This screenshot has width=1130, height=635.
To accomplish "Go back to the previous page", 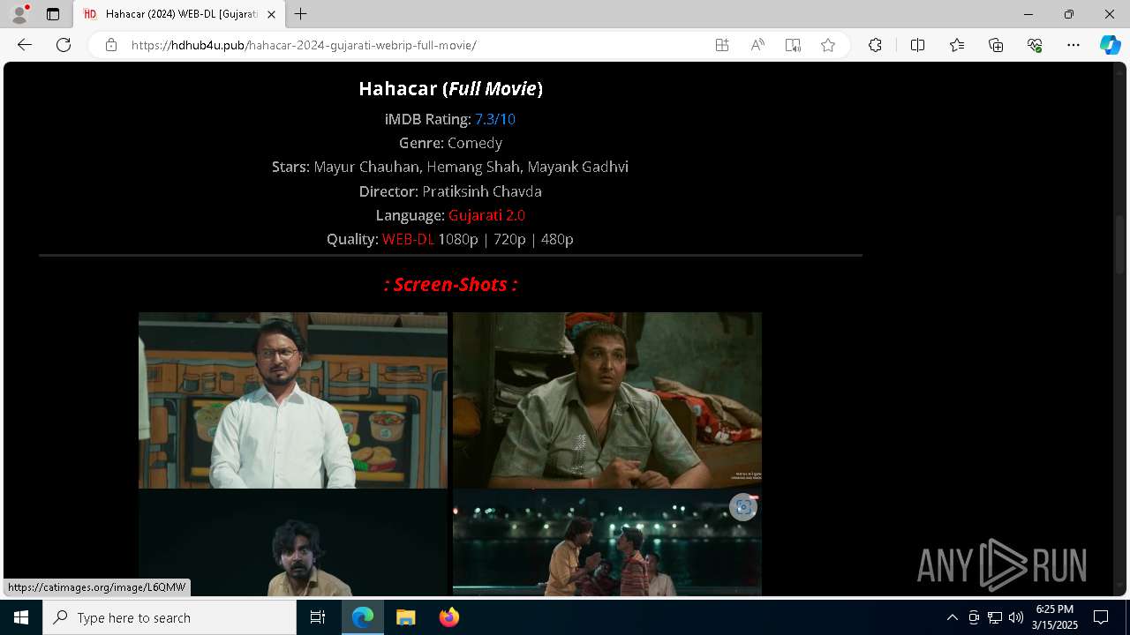I will [x=25, y=45].
